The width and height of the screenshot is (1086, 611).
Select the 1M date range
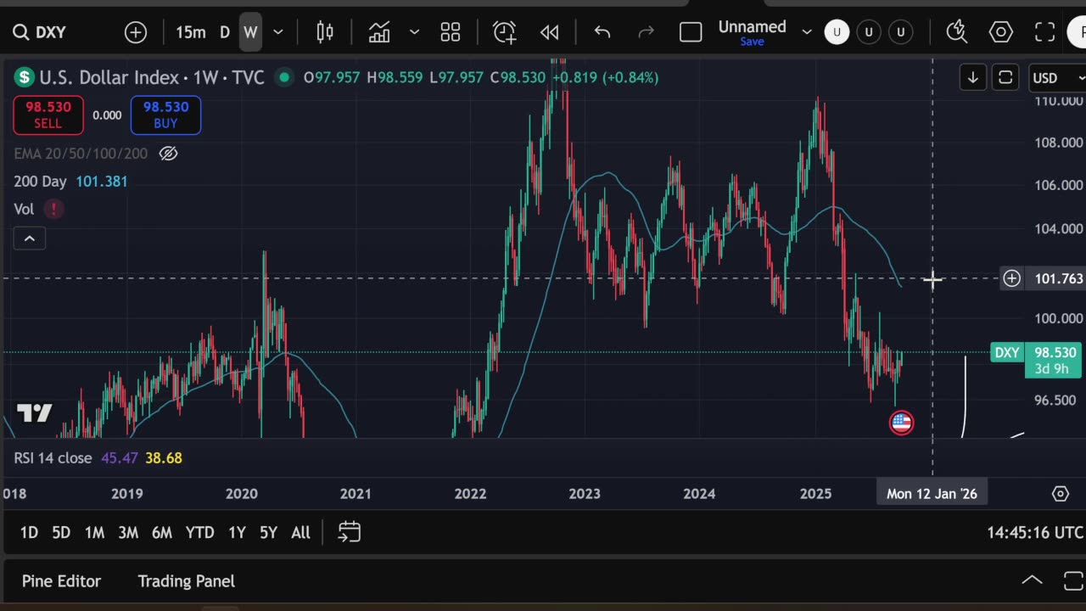point(94,533)
